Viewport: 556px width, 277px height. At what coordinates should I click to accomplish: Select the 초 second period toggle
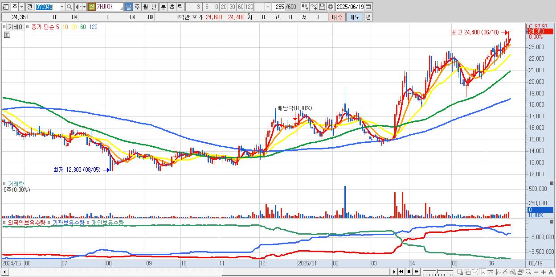[x=172, y=7]
